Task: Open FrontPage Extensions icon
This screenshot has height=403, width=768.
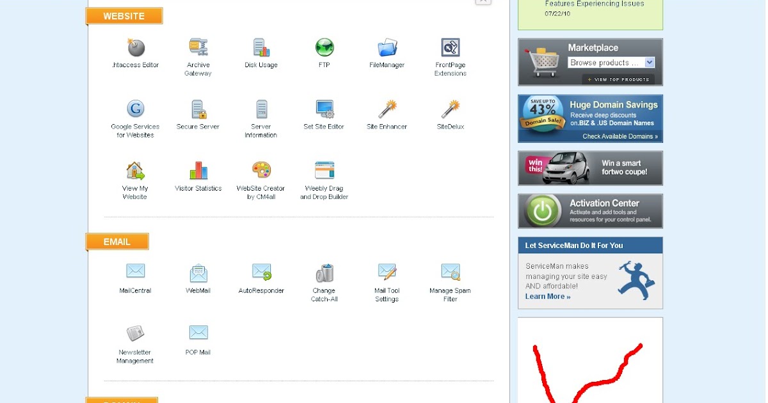Action: point(451,47)
